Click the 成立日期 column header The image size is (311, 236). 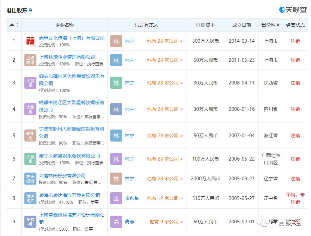click(x=242, y=25)
